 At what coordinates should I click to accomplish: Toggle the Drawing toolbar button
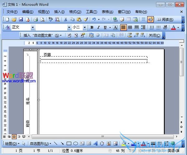pyautogui.click(x=151, y=19)
